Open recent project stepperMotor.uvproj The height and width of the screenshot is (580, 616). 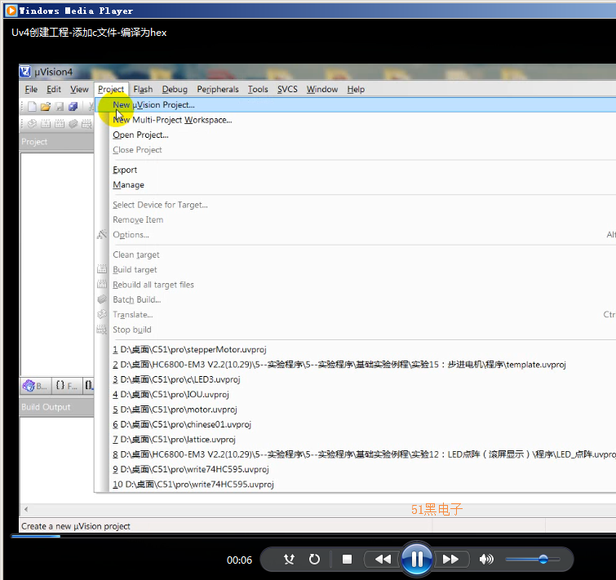[x=356, y=349]
